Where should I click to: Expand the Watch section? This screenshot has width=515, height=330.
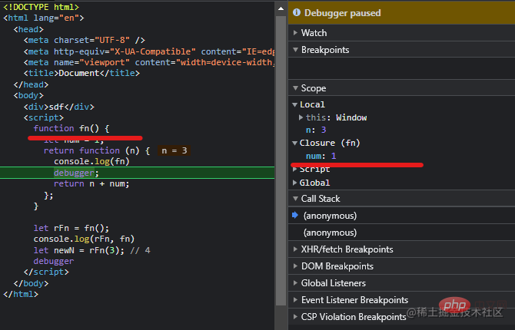pyautogui.click(x=295, y=33)
